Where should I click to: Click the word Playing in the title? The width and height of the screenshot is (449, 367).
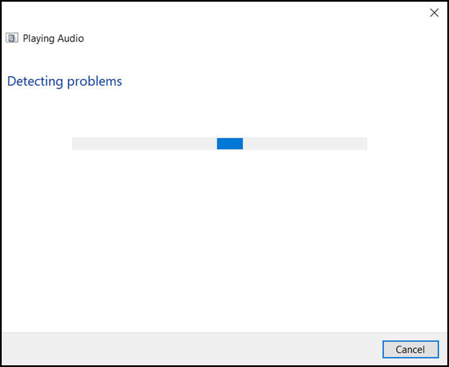(x=39, y=39)
